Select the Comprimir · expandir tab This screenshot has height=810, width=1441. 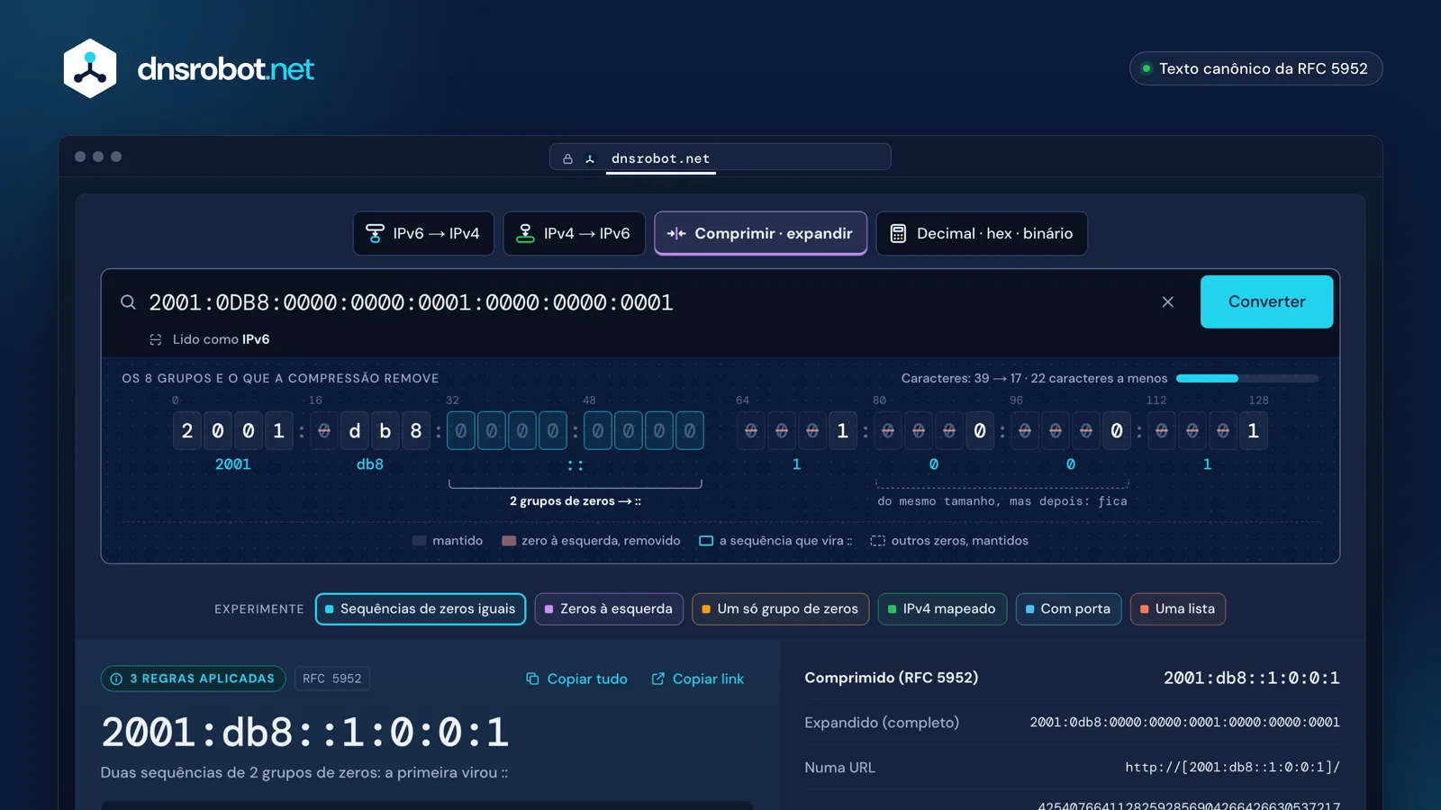pos(761,234)
